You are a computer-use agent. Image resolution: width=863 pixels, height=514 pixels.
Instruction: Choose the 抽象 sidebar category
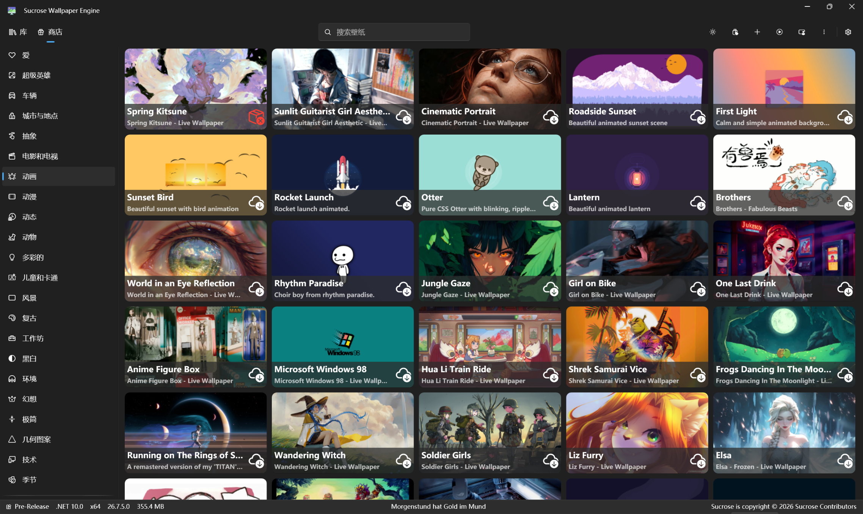coord(59,136)
